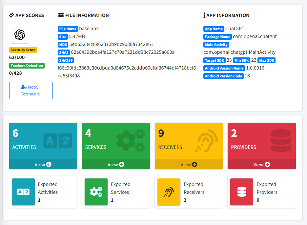This screenshot has width=307, height=225.
Task: Click the 0/428 trackers value
Action: tap(15, 73)
